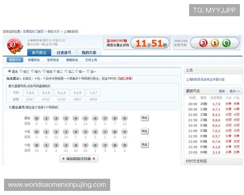Open the 胆拖玩法 sub-tab
Screen dimensions: 244x195
coord(72,60)
